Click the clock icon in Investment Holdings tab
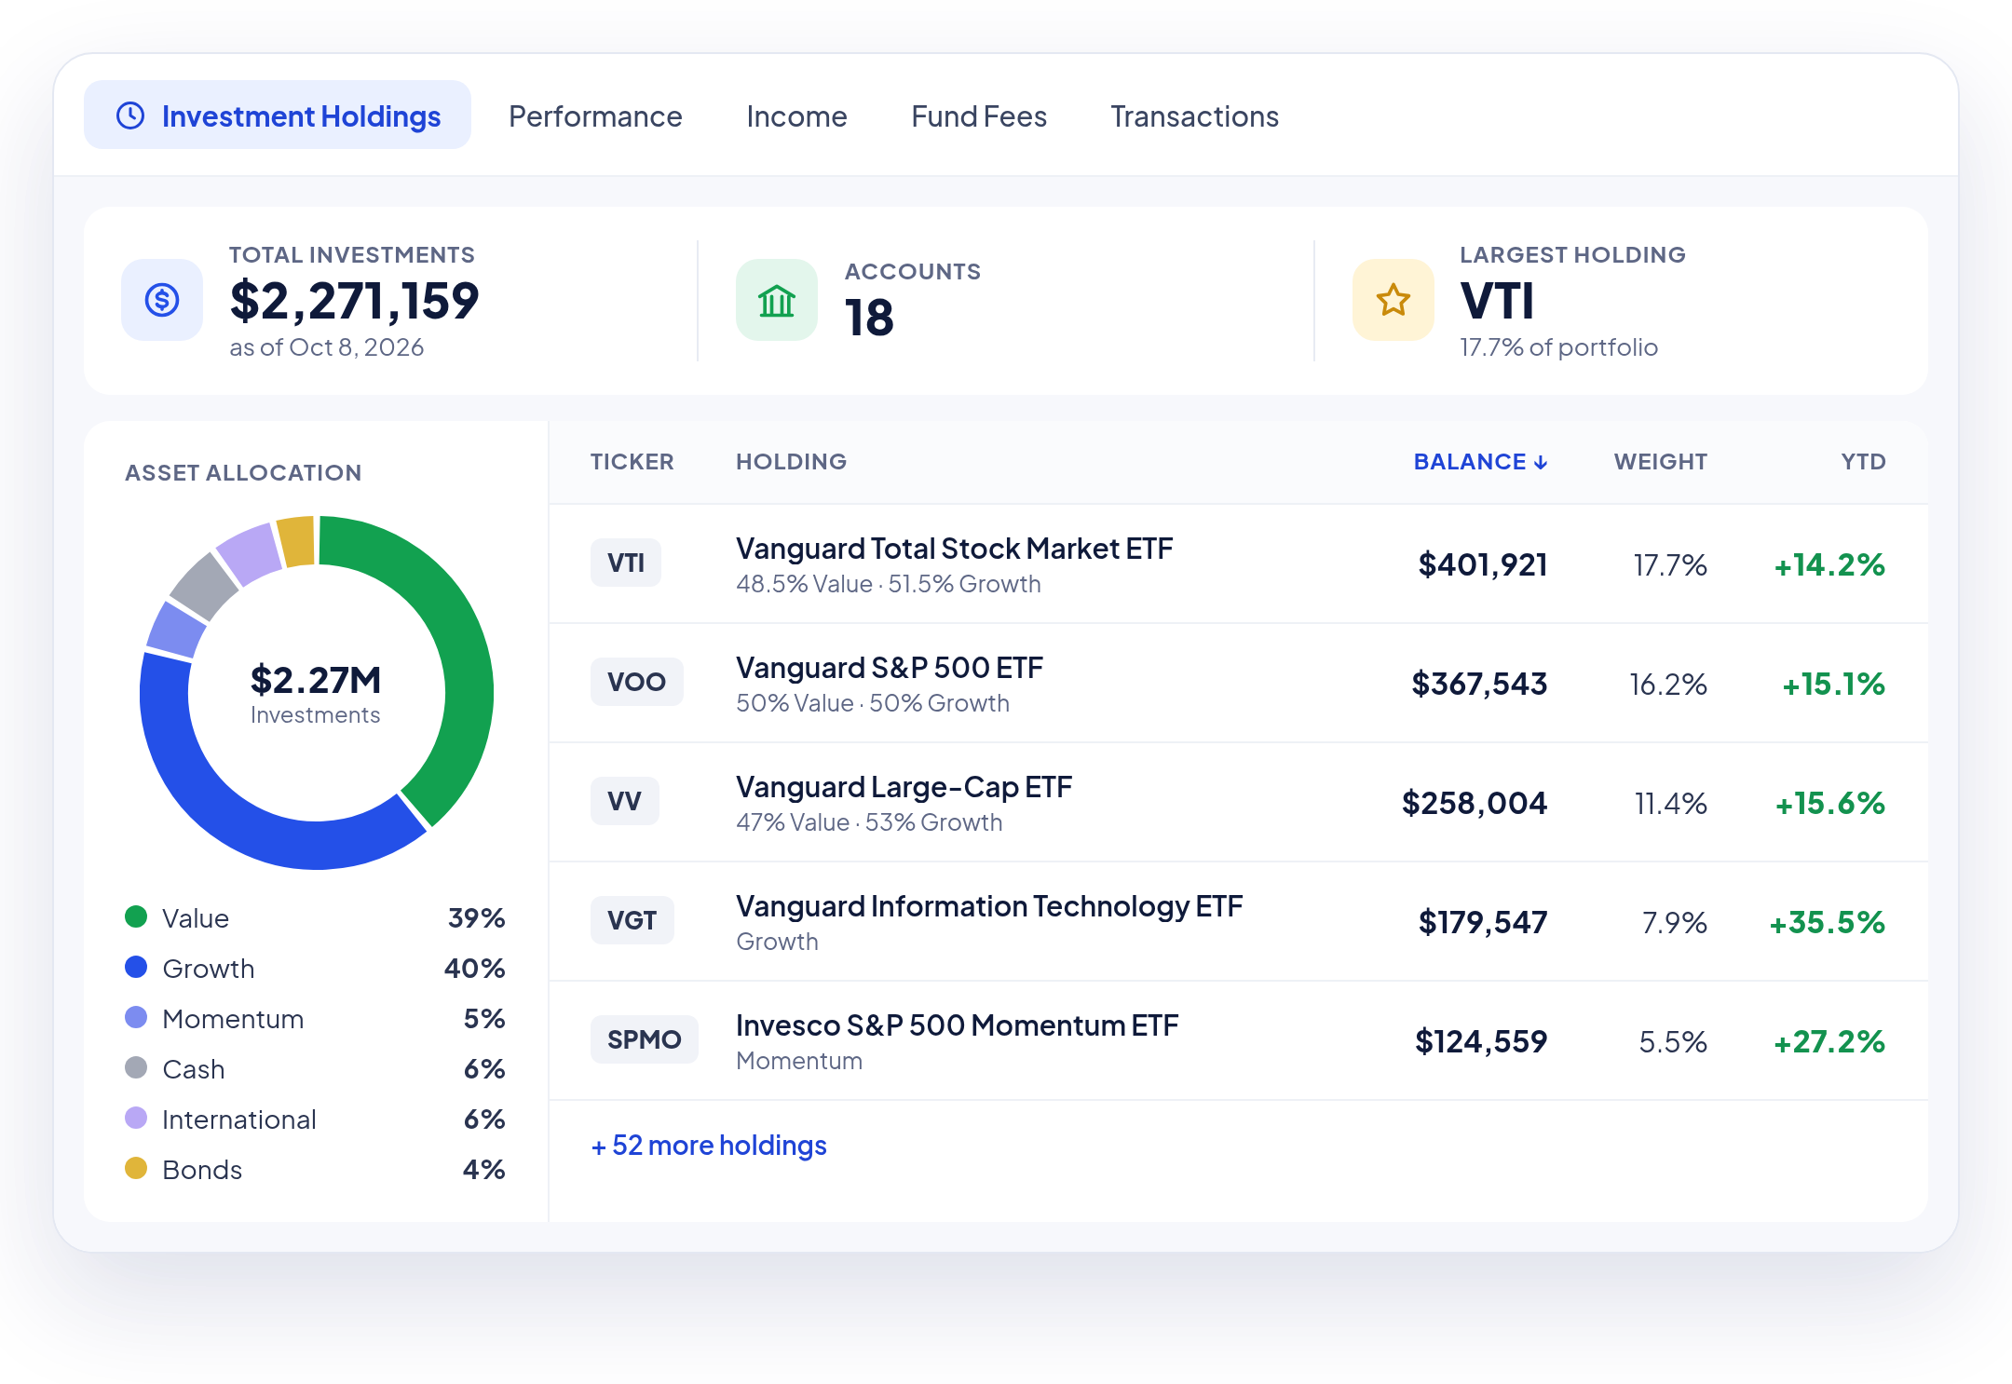 point(130,115)
